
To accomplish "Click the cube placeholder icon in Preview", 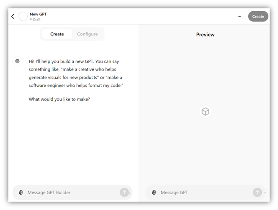I will (205, 111).
